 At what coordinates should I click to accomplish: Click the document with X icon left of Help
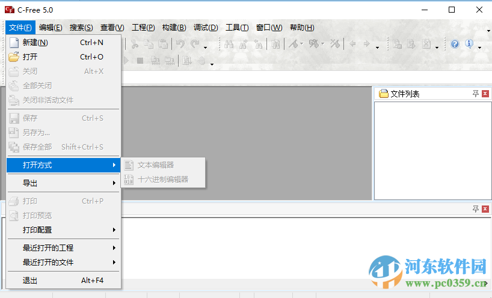pos(426,44)
